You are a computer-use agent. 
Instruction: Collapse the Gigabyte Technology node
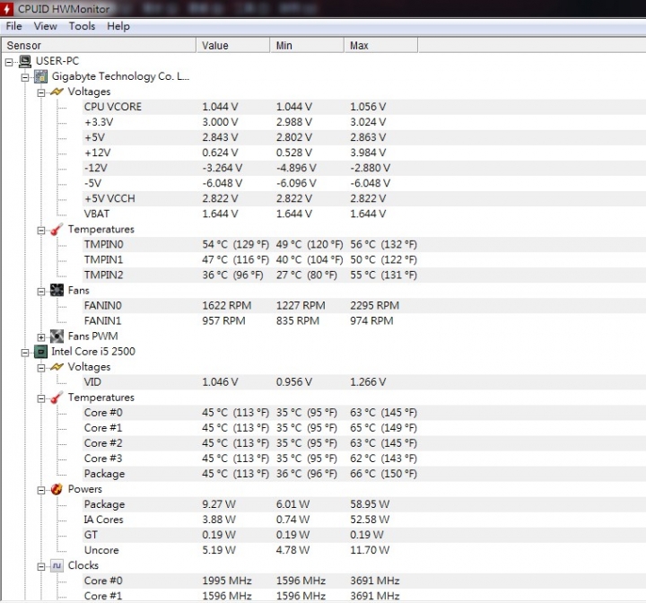click(x=25, y=77)
